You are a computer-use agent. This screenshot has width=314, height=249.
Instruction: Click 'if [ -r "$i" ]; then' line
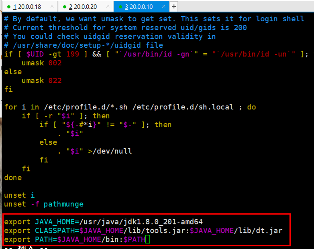pyautogui.click(x=66, y=116)
